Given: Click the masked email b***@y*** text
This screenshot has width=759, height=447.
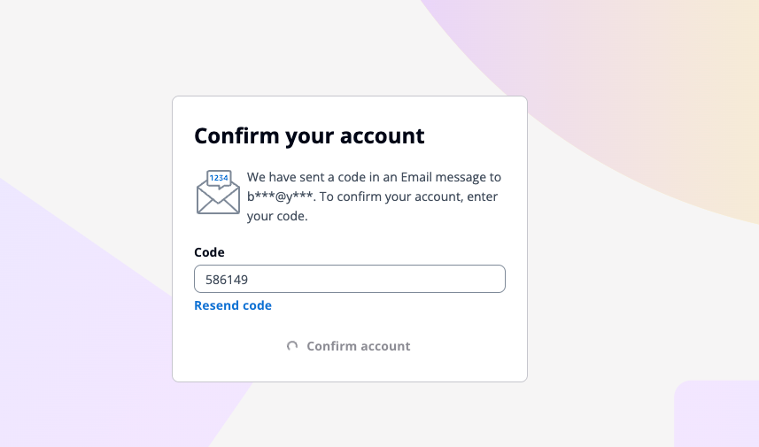Looking at the screenshot, I should coord(279,197).
